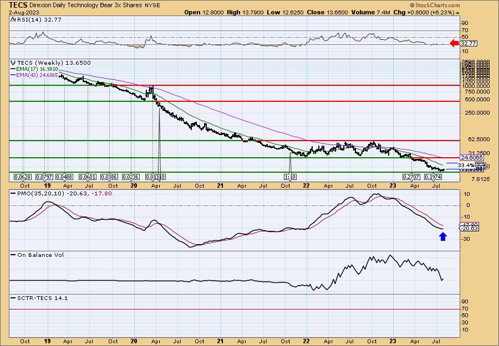Viewport: 499px width, 346px height.
Task: Click the 90 level on SCTR axis
Action: 465,302
